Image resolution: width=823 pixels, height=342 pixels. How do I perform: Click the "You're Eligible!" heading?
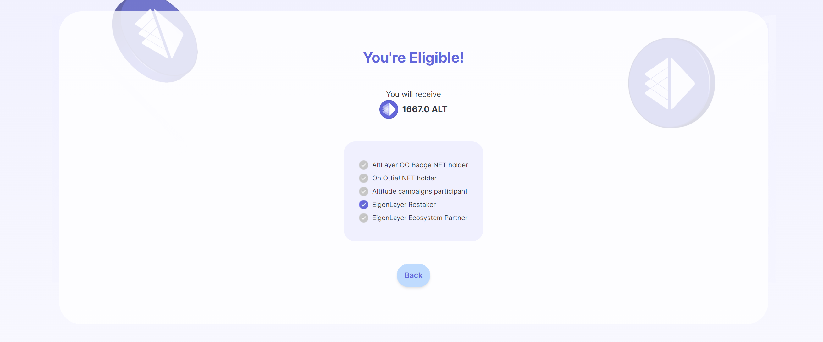point(413,58)
